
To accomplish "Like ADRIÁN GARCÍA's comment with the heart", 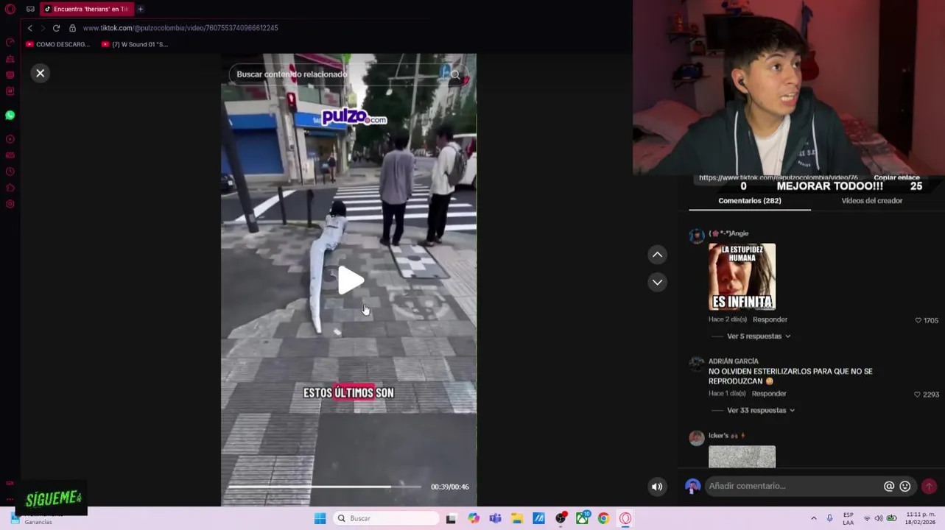I will pyautogui.click(x=917, y=395).
